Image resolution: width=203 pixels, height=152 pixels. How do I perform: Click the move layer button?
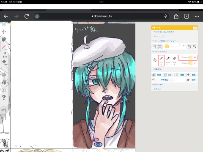pos(180,75)
